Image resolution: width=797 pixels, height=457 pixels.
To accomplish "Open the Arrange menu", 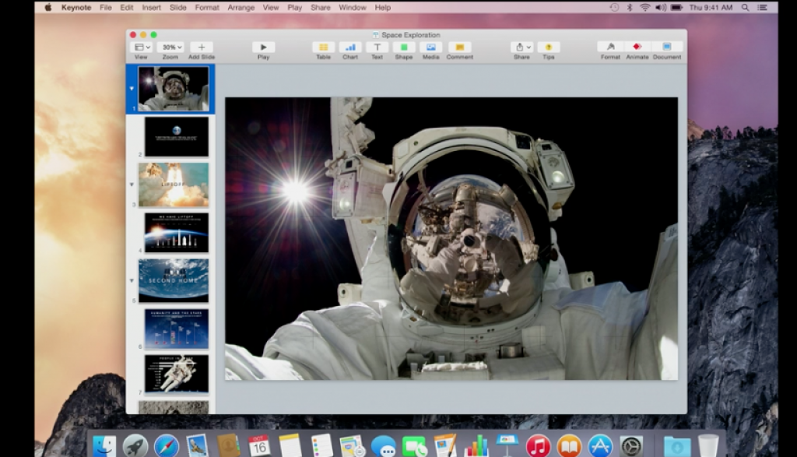I will tap(240, 8).
